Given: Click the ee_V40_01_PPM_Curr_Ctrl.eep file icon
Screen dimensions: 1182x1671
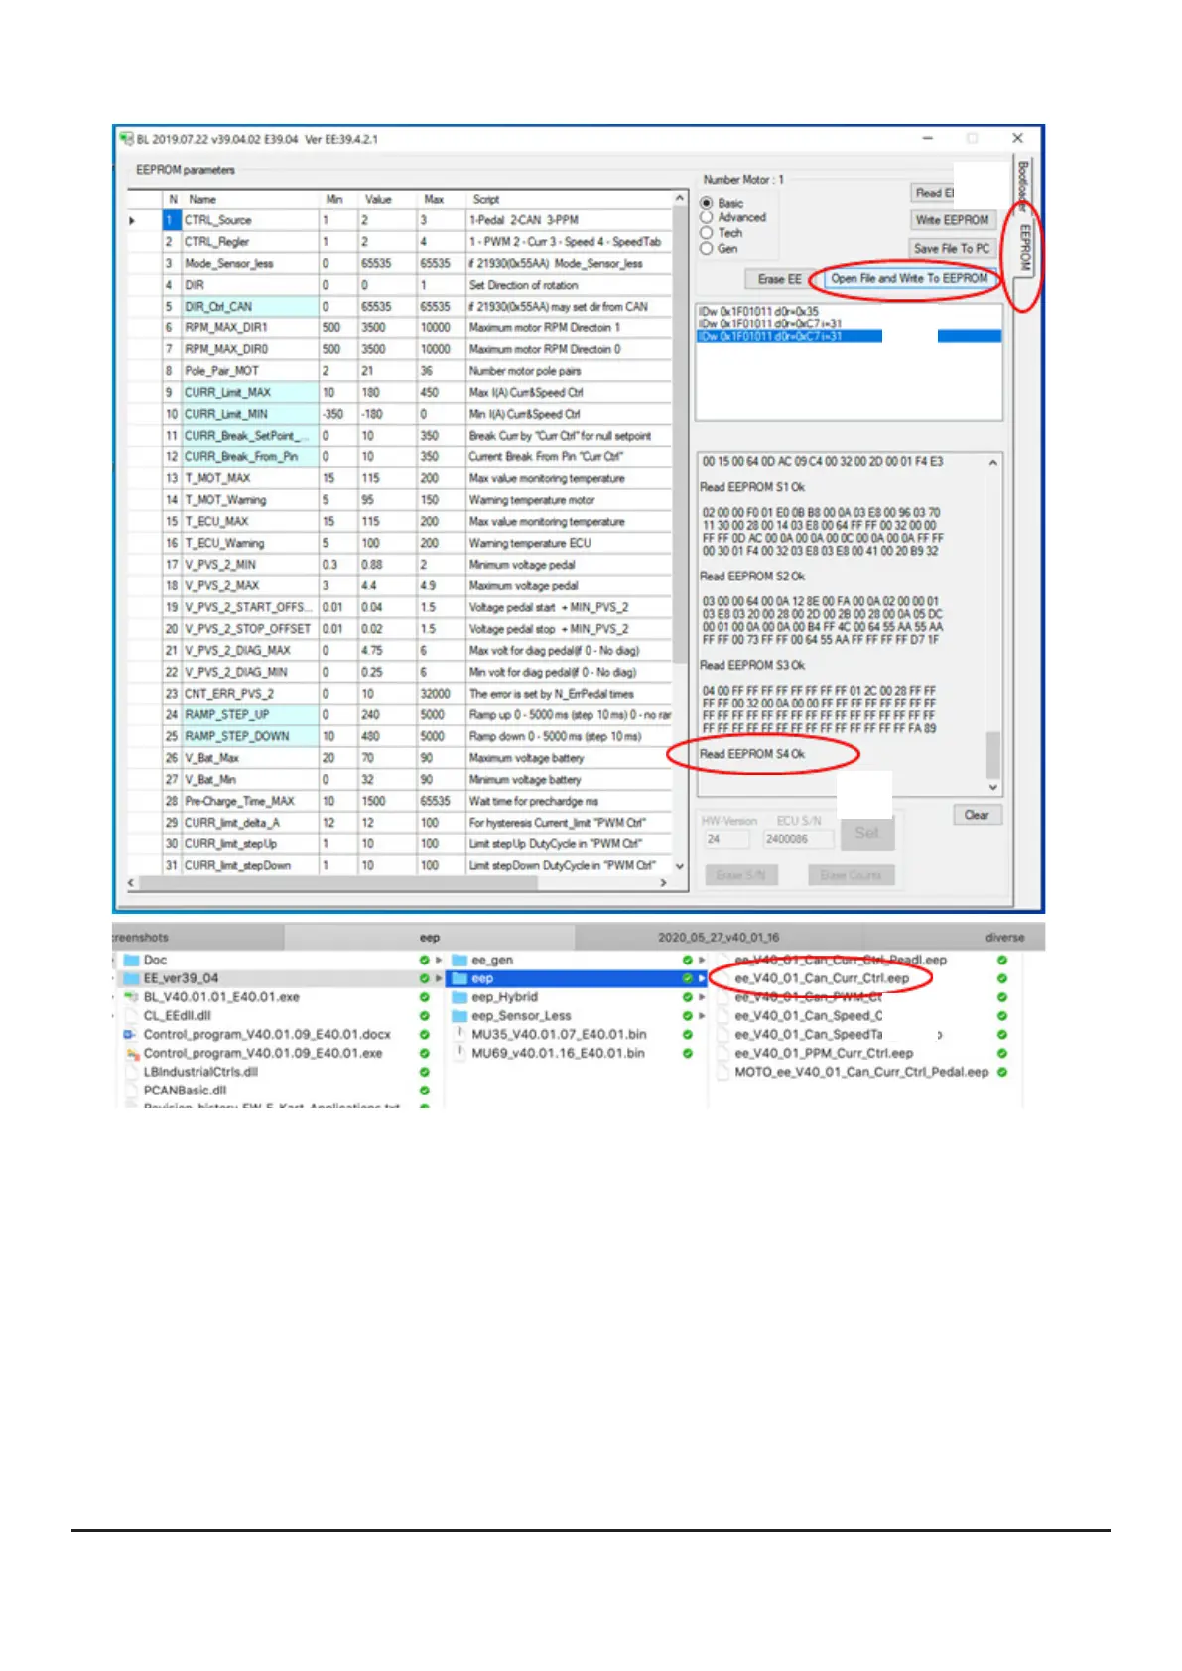Looking at the screenshot, I should (x=723, y=1054).
